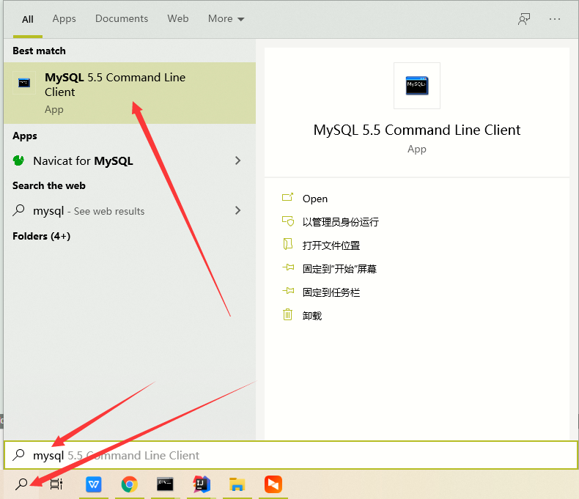This screenshot has height=499, width=579.
Task: Click Open in the preview pane
Action: 315,199
